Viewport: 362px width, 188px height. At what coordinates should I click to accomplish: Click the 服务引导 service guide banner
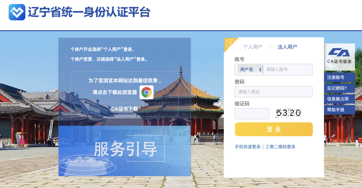(x=125, y=151)
